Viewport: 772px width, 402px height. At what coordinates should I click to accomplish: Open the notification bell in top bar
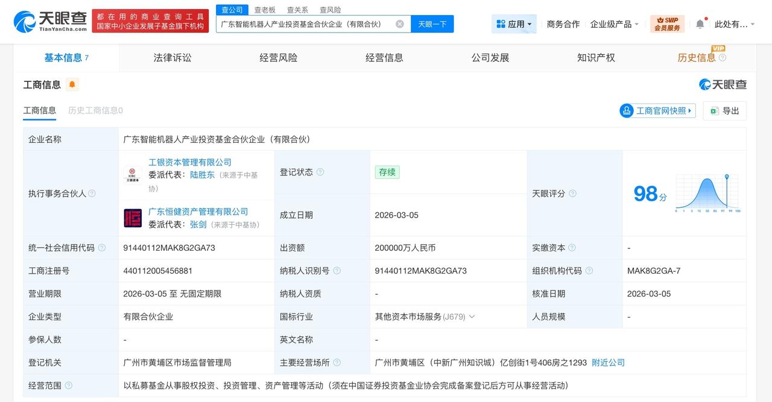tap(699, 22)
